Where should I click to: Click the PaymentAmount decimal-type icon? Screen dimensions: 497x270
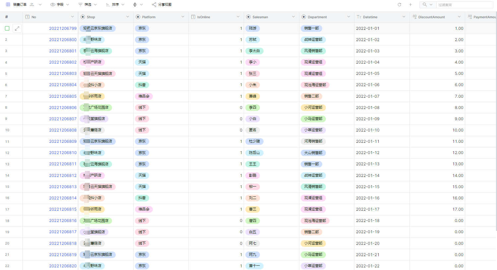coord(470,17)
